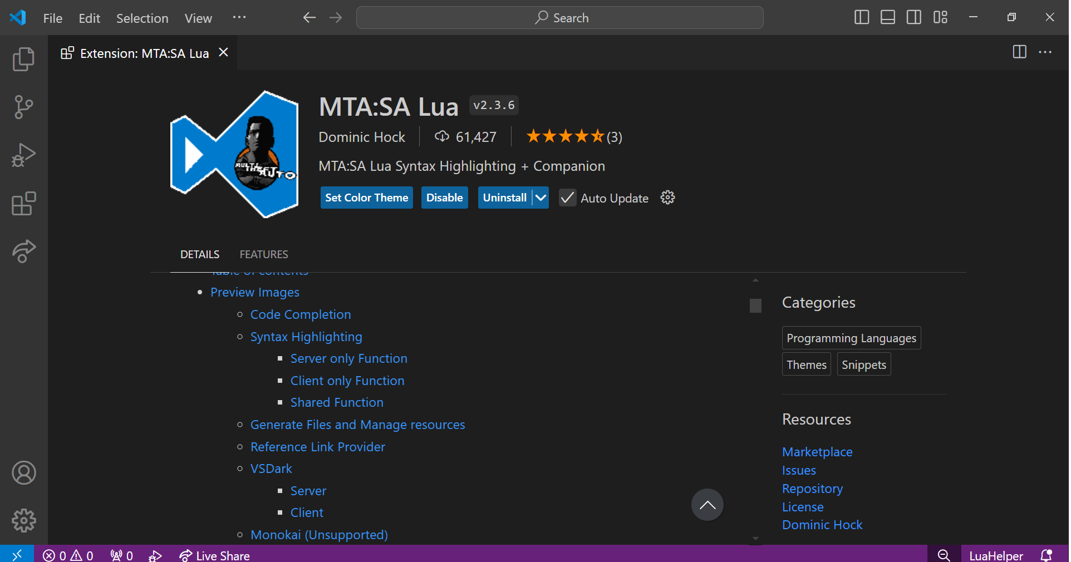Open the Extensions view
Screen dimensions: 1071x562
(x=23, y=204)
